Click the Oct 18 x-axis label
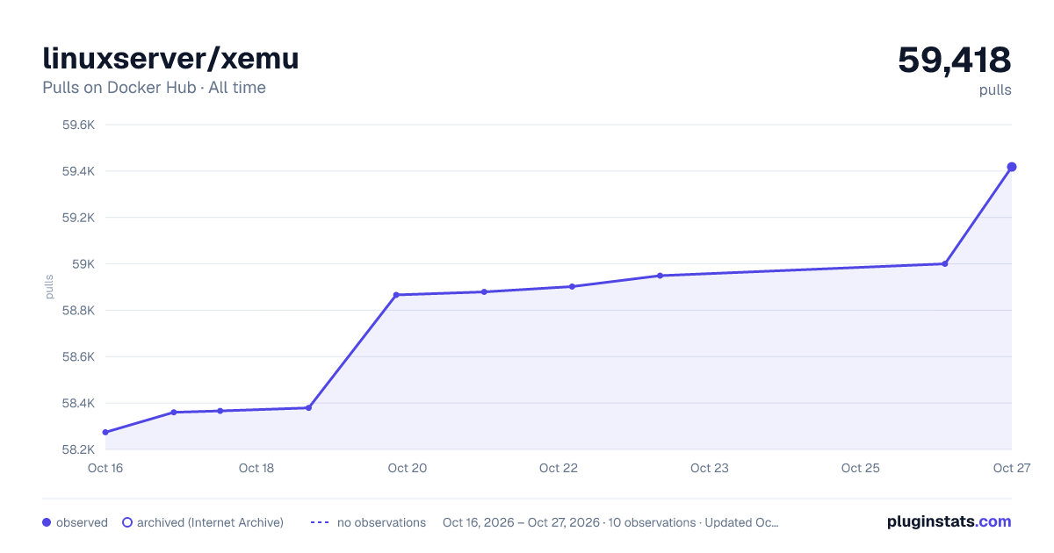 pyautogui.click(x=256, y=468)
